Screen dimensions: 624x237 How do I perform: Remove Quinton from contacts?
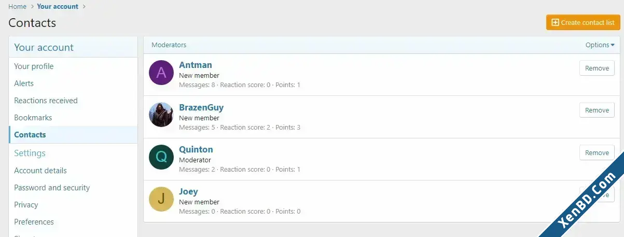597,152
